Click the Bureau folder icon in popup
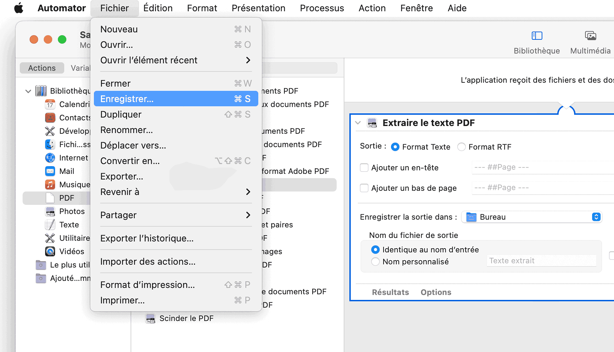614x352 pixels. point(471,217)
